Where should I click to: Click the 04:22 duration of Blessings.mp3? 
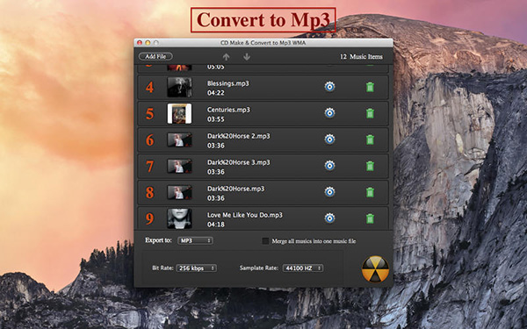click(x=216, y=93)
